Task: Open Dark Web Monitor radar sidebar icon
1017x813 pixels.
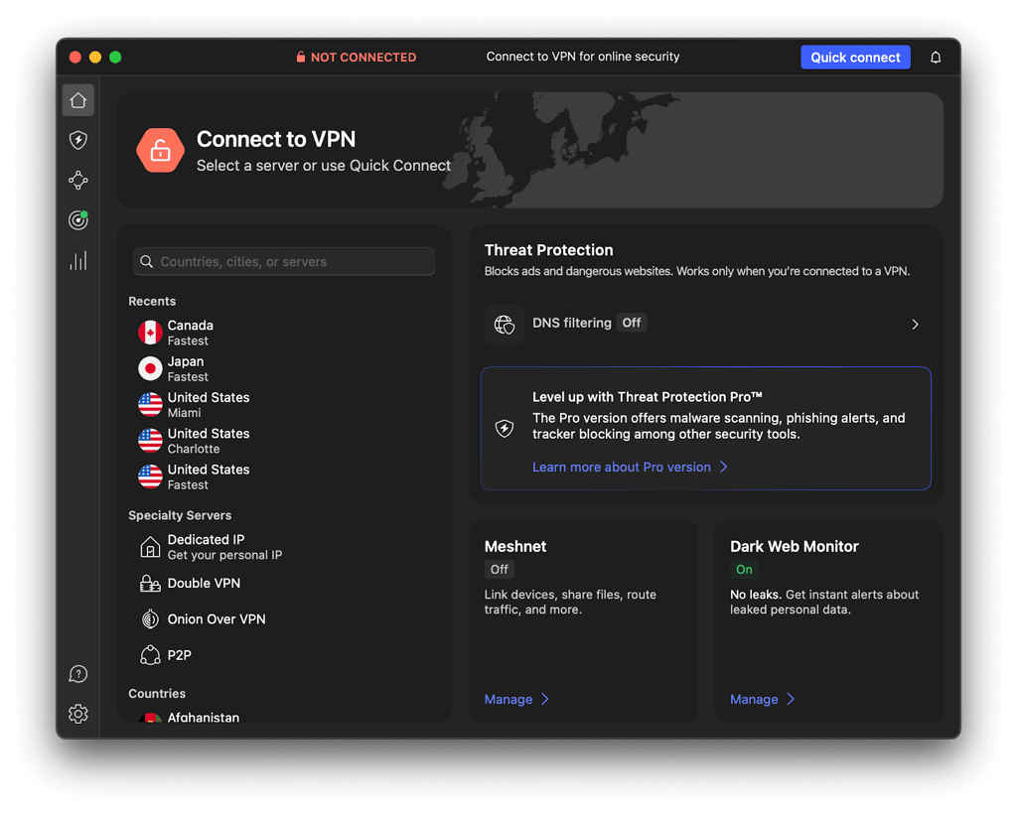Action: coord(78,220)
